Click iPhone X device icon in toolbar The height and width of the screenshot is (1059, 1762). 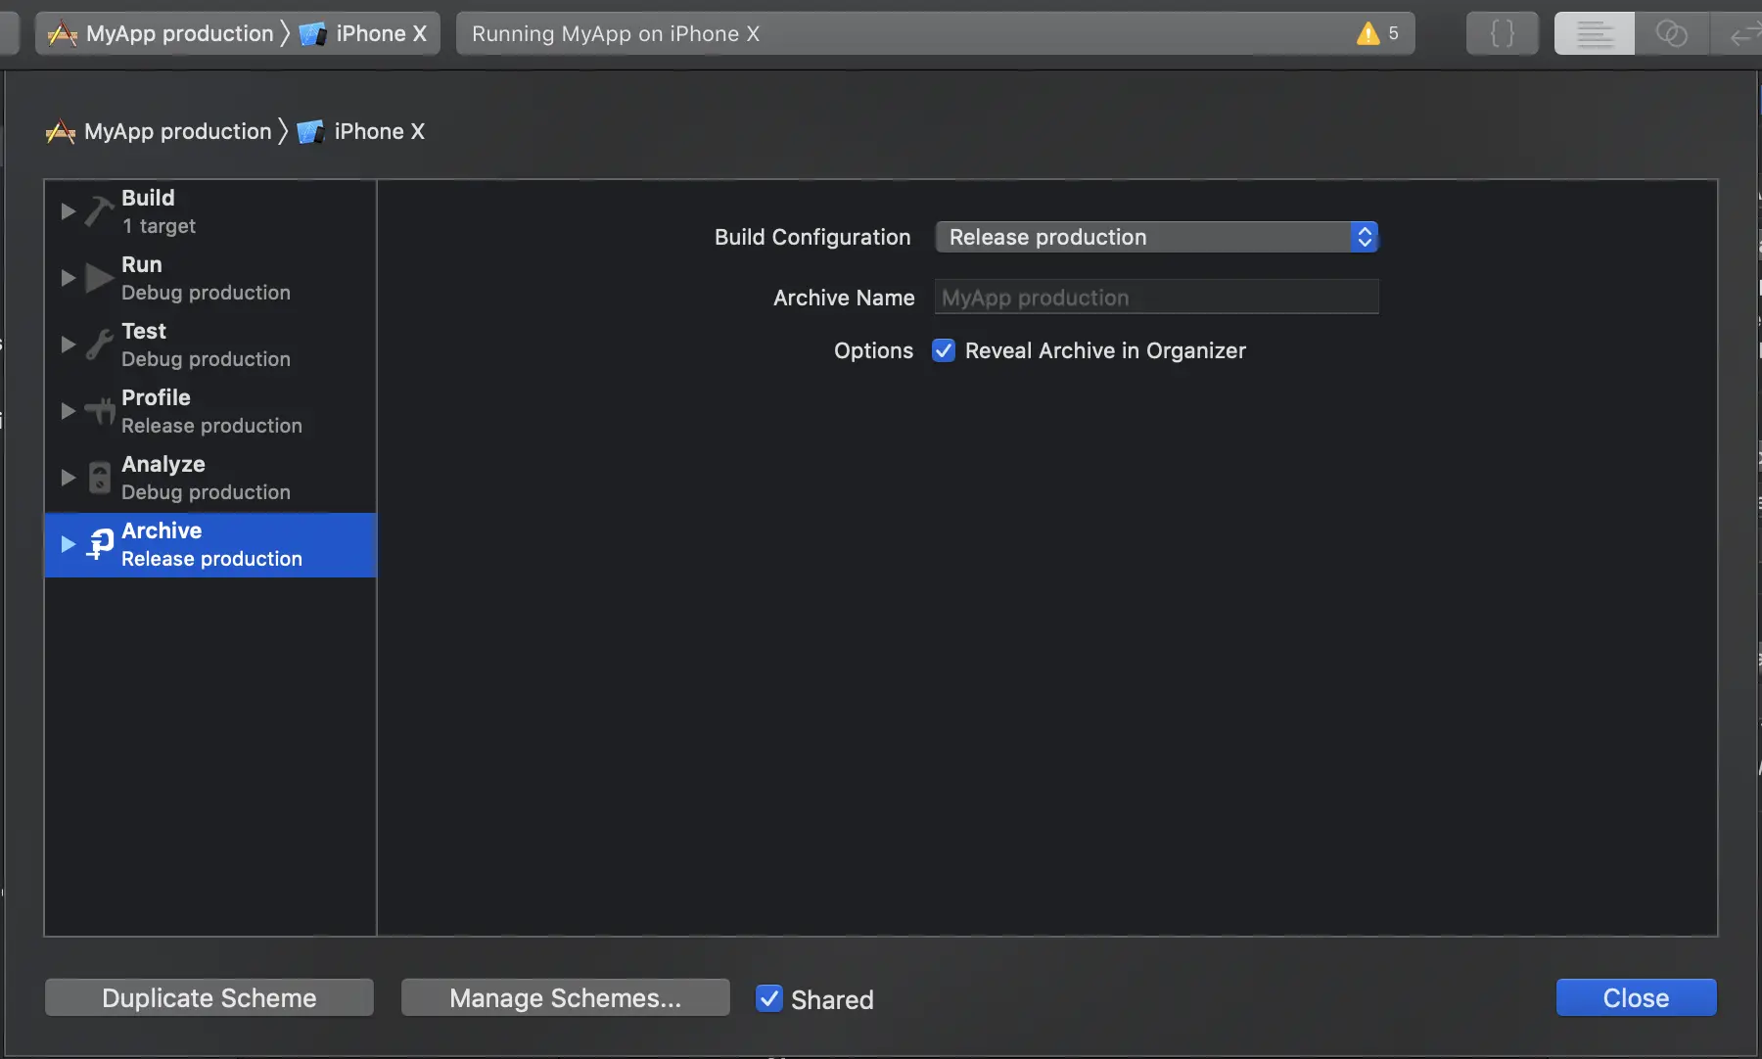click(x=312, y=34)
